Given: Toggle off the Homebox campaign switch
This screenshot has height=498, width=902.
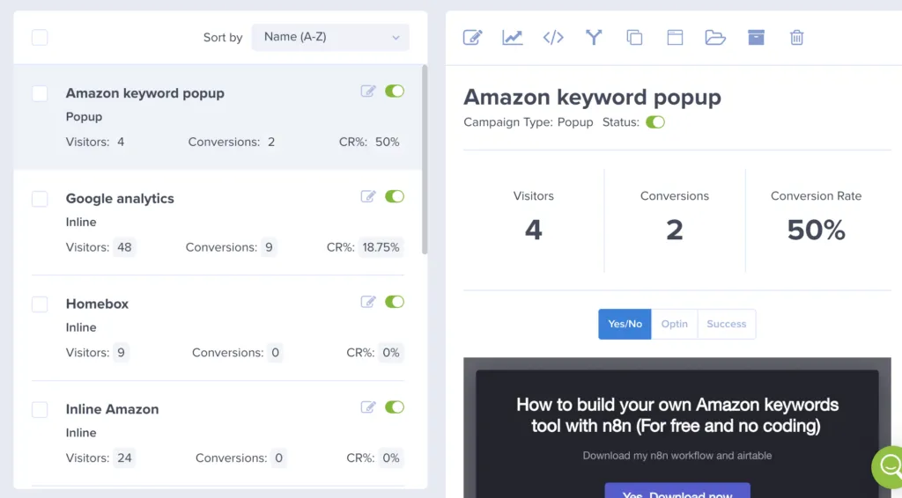Looking at the screenshot, I should click(x=395, y=302).
